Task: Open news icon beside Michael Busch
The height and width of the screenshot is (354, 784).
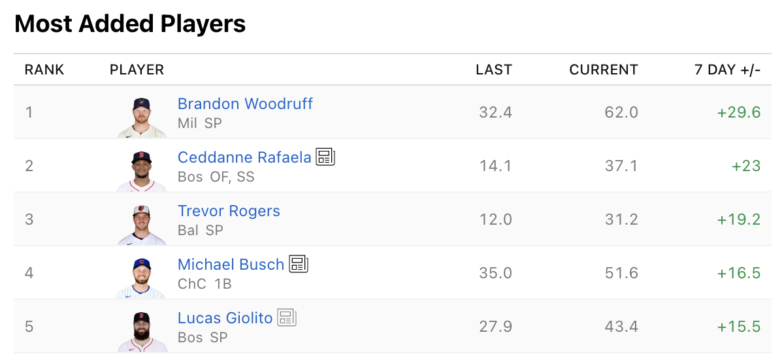Action: [299, 264]
